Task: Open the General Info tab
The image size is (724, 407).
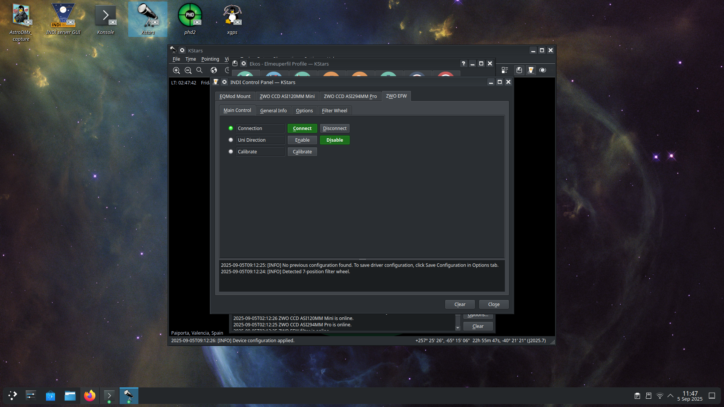Action: [x=273, y=111]
